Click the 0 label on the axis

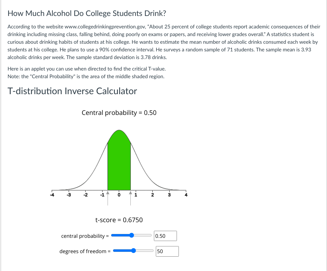tap(119, 195)
